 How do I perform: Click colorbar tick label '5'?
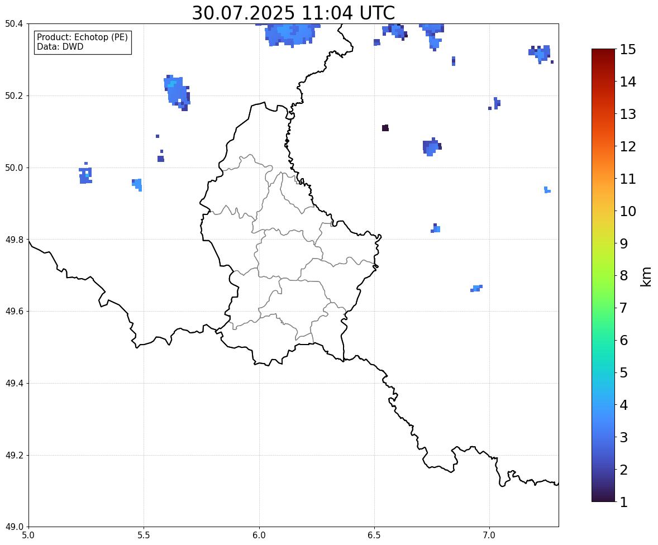pos(624,372)
